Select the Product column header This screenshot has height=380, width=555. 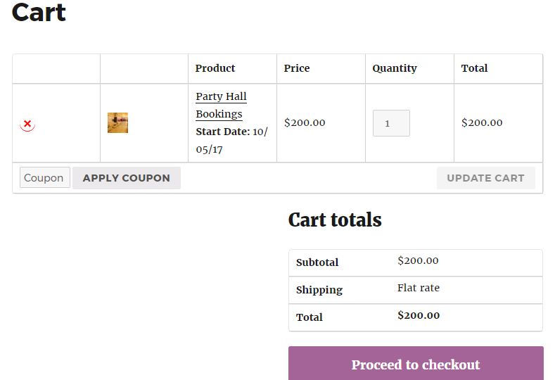(215, 68)
